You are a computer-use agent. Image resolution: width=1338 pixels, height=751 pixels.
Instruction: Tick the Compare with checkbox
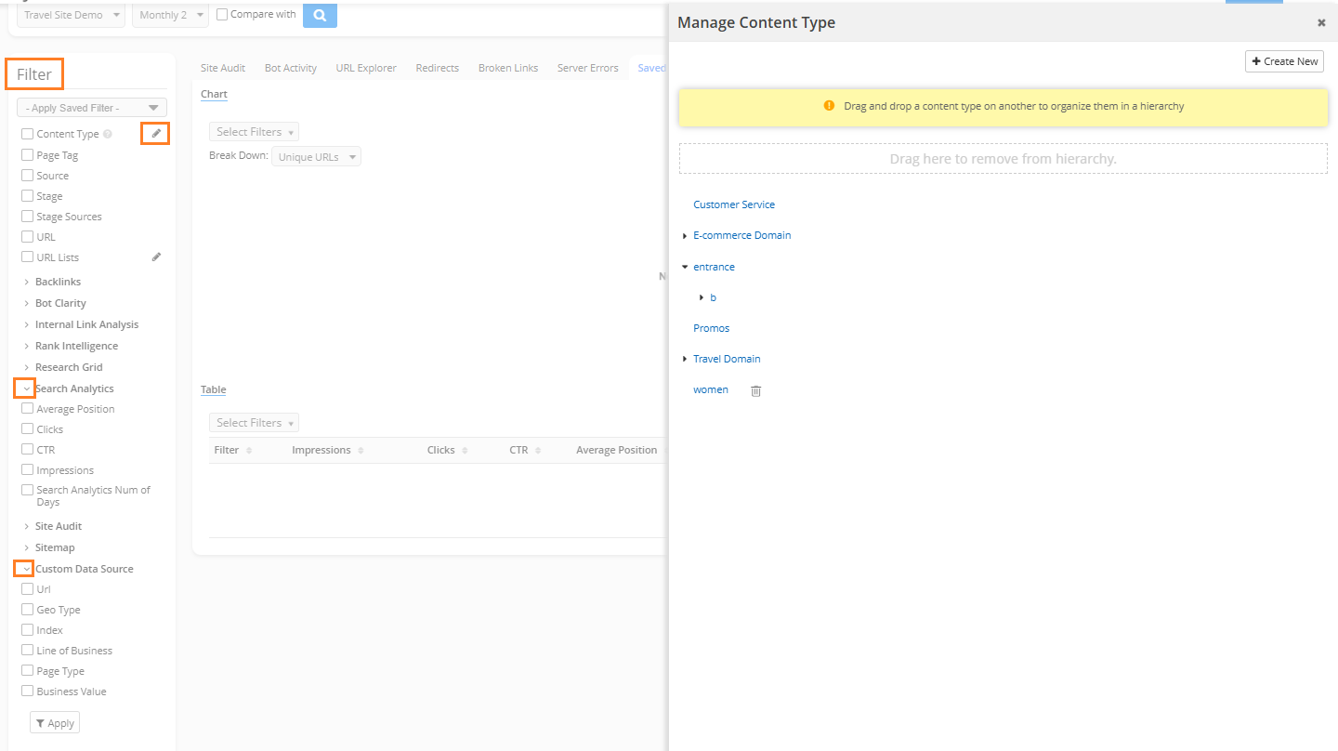(222, 15)
